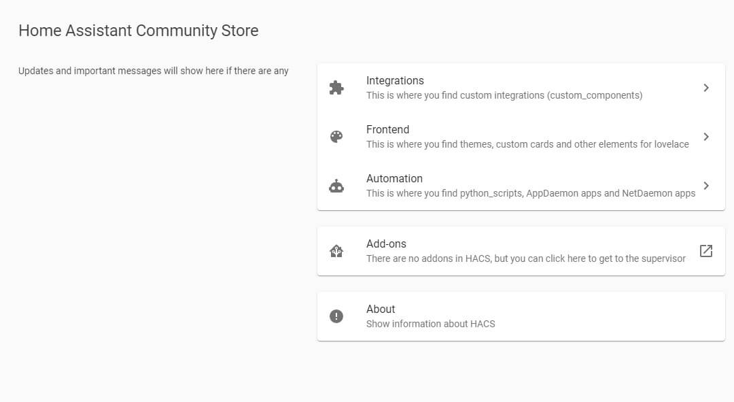The image size is (734, 402).
Task: Select the About entry title
Action: (x=381, y=309)
